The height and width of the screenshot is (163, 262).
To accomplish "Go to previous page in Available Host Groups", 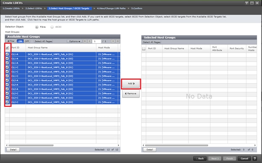I will 89,41.
